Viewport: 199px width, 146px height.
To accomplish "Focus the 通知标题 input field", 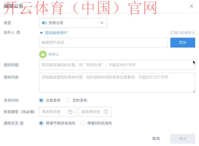I will point(117,65).
